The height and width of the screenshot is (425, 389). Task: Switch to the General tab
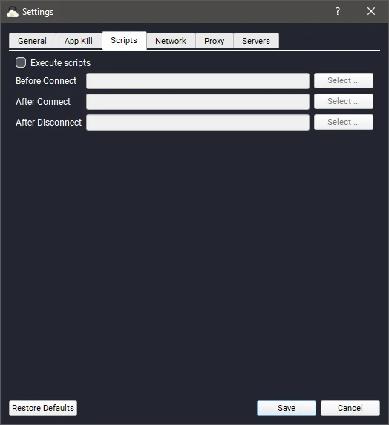[x=32, y=41]
